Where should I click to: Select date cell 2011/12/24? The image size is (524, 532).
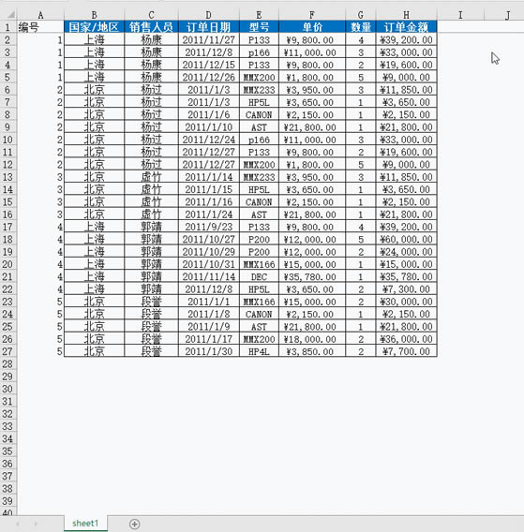208,140
